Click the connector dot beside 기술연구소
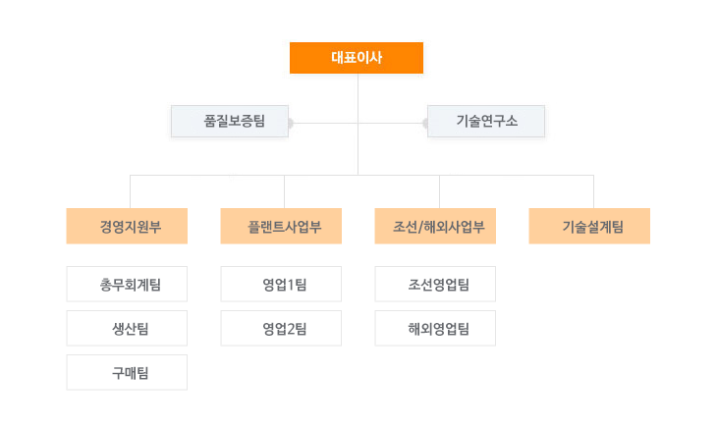717x427 pixels. 425,123
